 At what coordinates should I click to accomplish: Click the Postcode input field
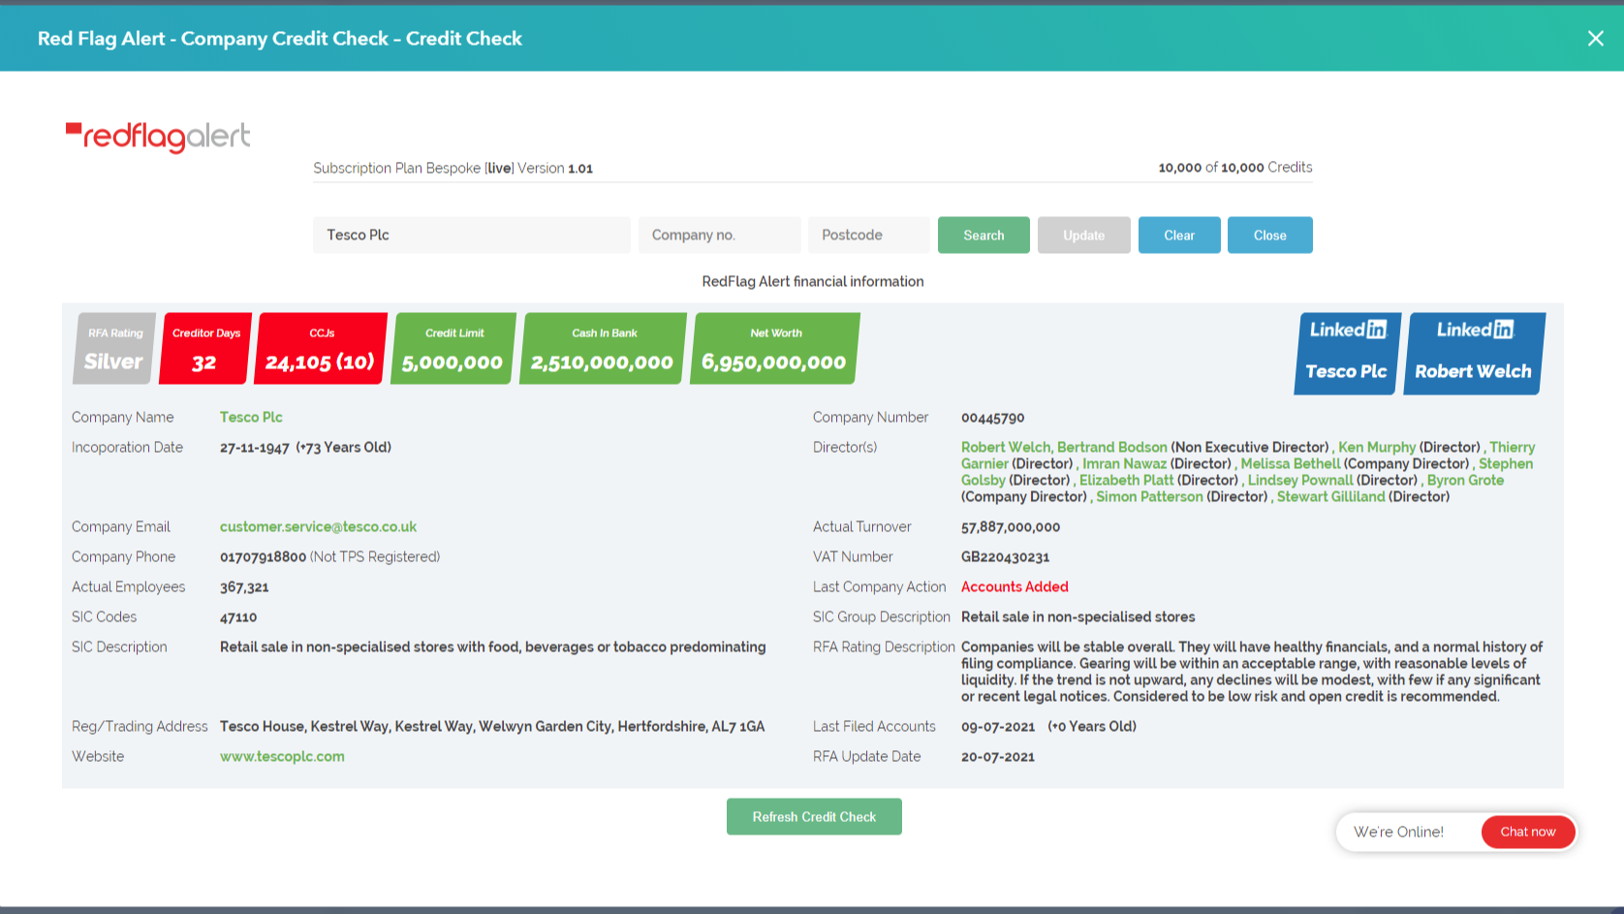(868, 235)
